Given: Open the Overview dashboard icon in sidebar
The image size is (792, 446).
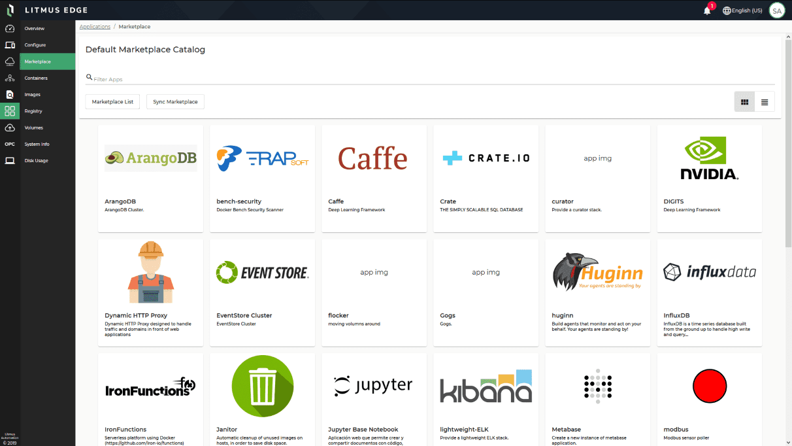Looking at the screenshot, I should click(x=10, y=29).
